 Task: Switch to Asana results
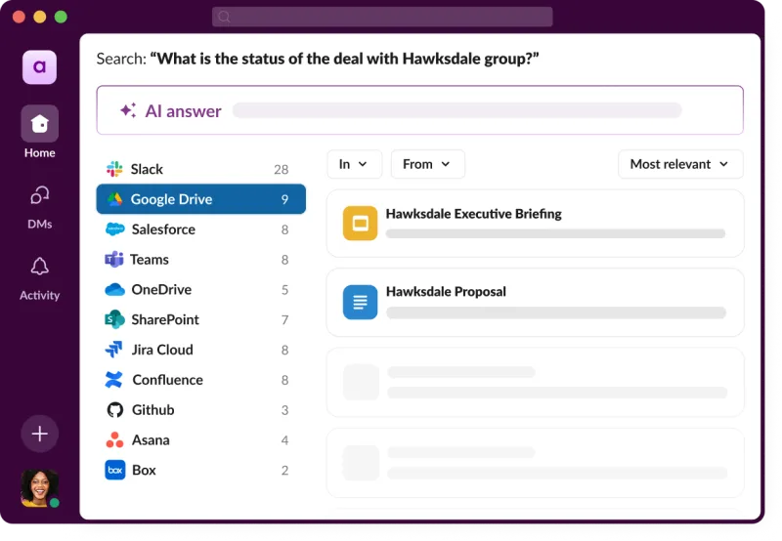200,439
